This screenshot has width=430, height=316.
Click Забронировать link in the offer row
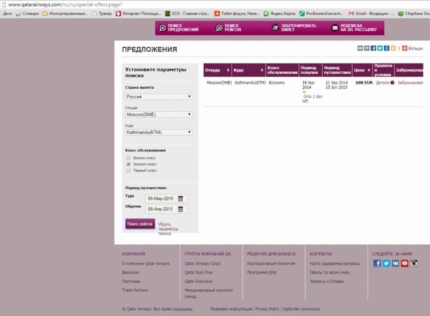[x=411, y=83]
